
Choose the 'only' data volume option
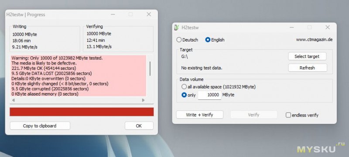point(188,95)
